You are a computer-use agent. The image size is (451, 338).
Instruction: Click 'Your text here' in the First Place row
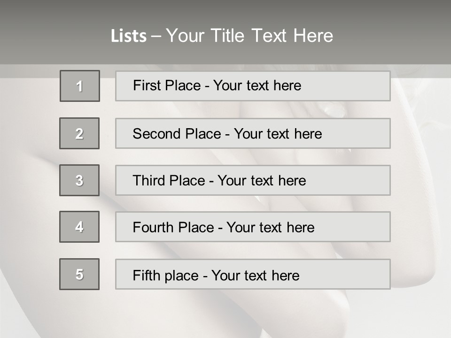click(257, 85)
